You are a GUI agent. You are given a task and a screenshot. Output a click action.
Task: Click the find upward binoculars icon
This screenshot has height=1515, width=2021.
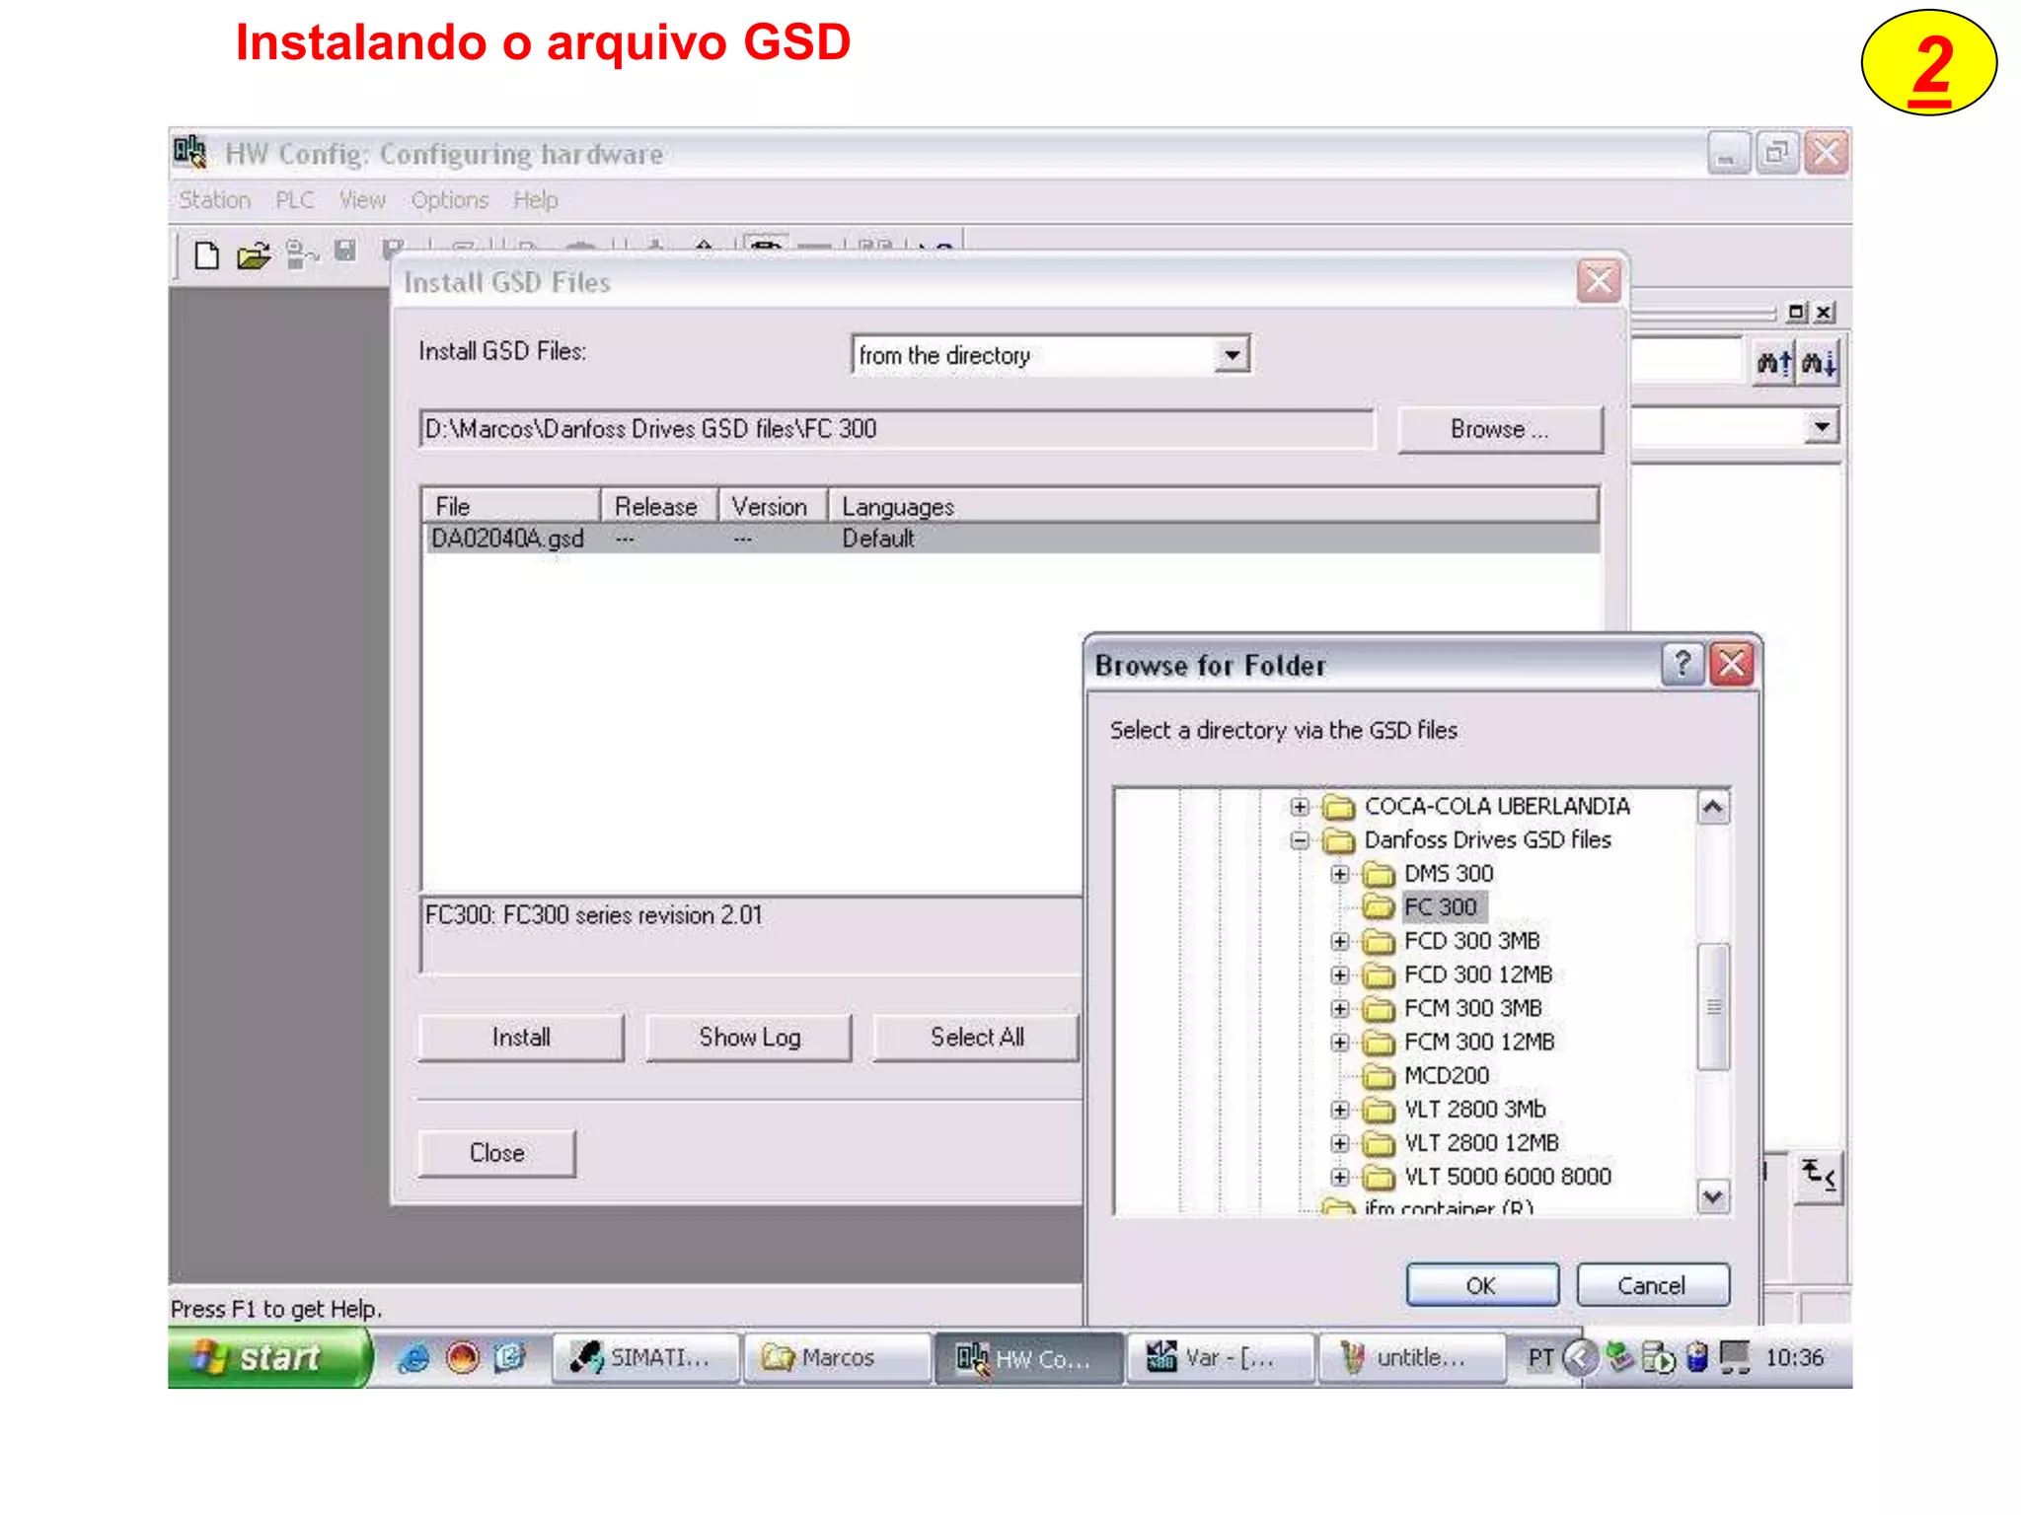tap(1773, 364)
